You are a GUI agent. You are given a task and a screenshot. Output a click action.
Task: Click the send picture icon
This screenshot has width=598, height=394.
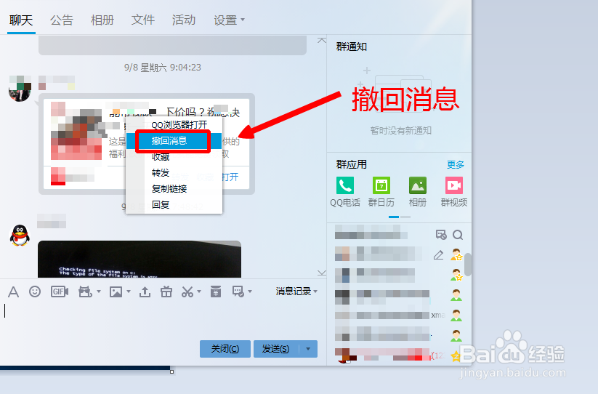point(116,292)
